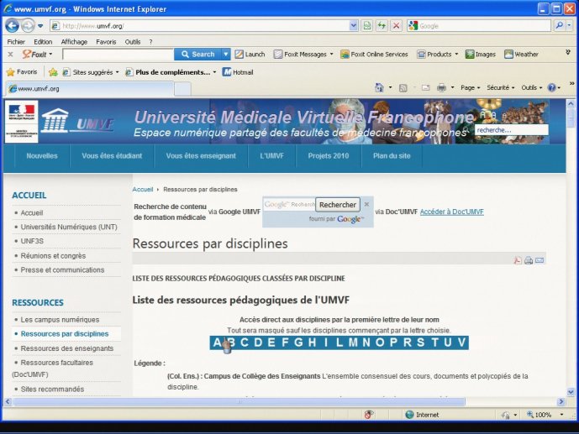The image size is (579, 434).
Task: Expand Sites suggérés dropdown
Action: click(x=117, y=72)
